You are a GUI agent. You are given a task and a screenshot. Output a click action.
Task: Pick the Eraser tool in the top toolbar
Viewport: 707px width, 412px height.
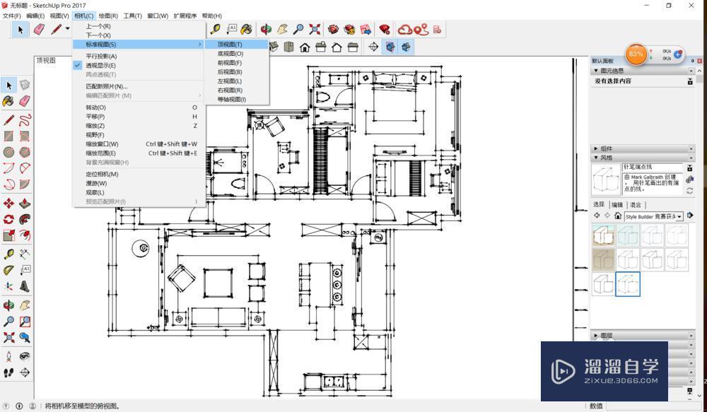pos(39,30)
